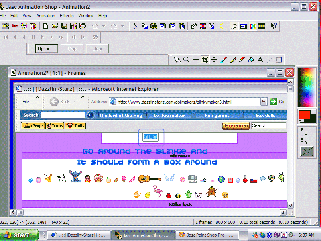The image size is (321, 241).
Task: Toggle the wrench palette button in toolbar
Action: click(x=234, y=26)
